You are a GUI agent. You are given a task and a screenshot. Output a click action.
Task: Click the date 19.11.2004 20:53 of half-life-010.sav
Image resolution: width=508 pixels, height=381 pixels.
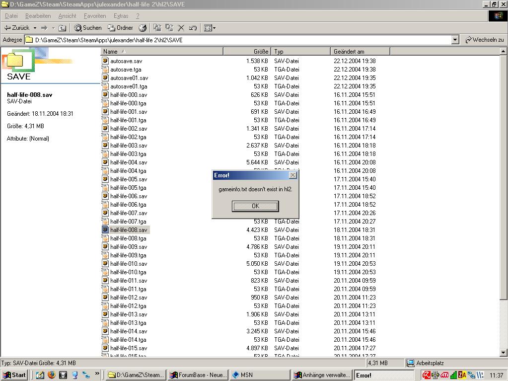click(x=355, y=264)
